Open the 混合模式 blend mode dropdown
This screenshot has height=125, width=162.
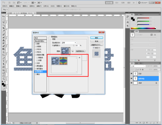click(x=69, y=43)
